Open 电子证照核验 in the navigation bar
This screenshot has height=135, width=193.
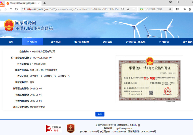(x=82, y=42)
